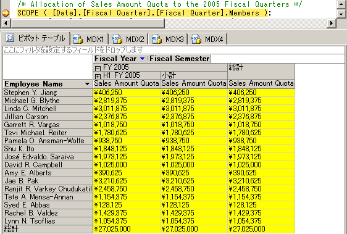Screen dimensions: 347x234
Task: Click H1 FY 2005 total ¥27,025,000 cell
Action: [x=127, y=229]
